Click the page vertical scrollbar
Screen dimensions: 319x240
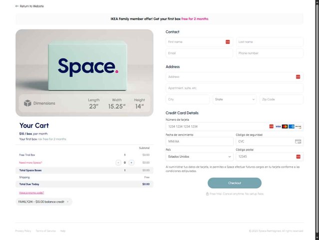317,120
